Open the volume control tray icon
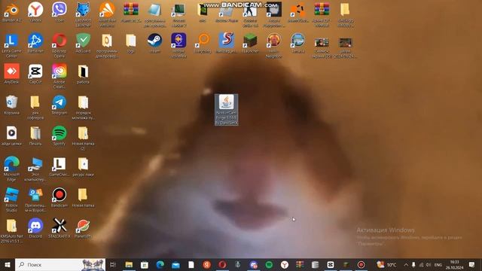Screen dimensions: 482x271 pos(429,264)
